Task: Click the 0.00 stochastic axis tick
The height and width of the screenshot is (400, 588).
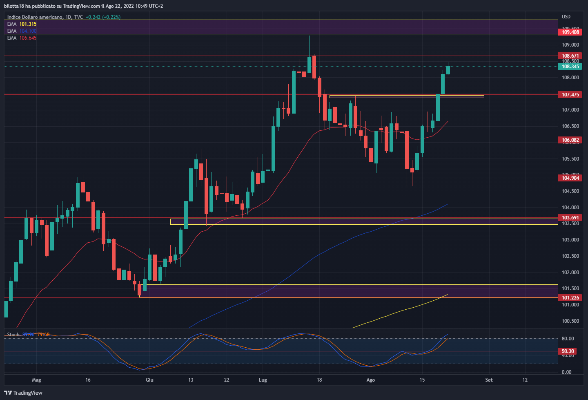Action: 566,372
